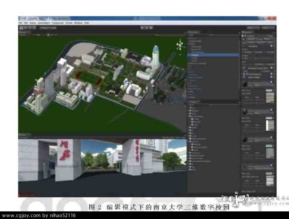This screenshot has height=219, width=289.
Task: Toggle Stats overlay in Game view
Action: (178, 137)
